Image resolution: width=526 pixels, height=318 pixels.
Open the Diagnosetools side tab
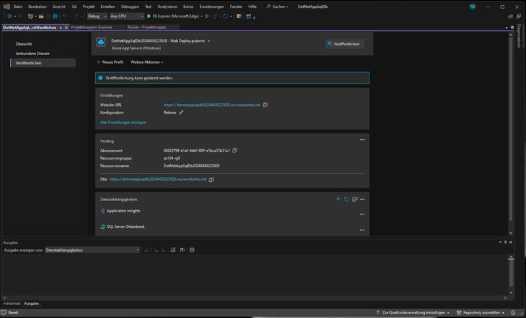coord(519,36)
